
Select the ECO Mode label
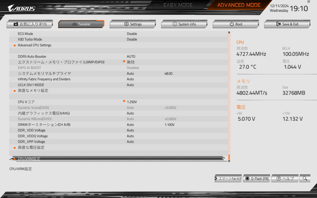click(x=25, y=34)
